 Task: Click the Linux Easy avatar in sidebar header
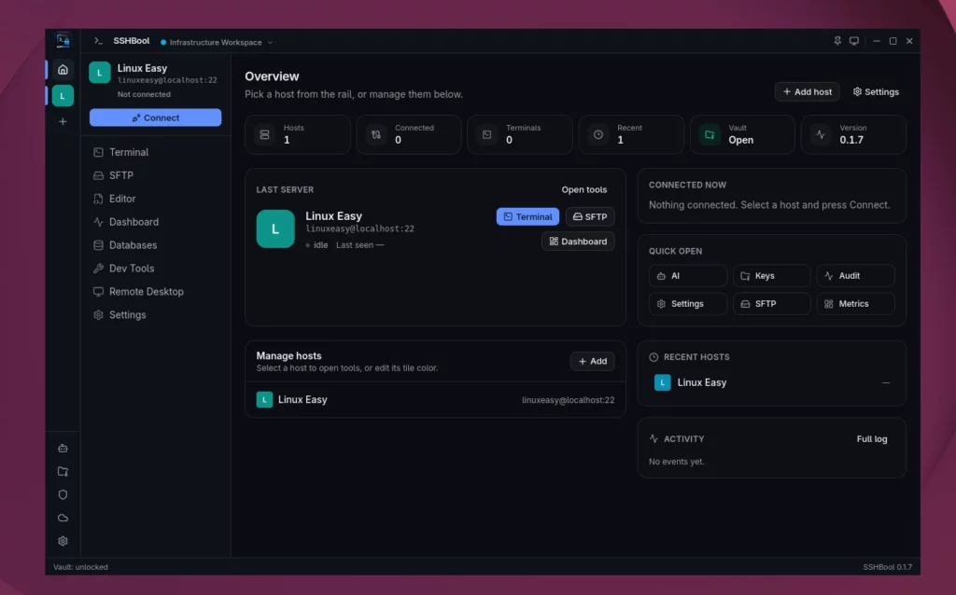coord(99,73)
